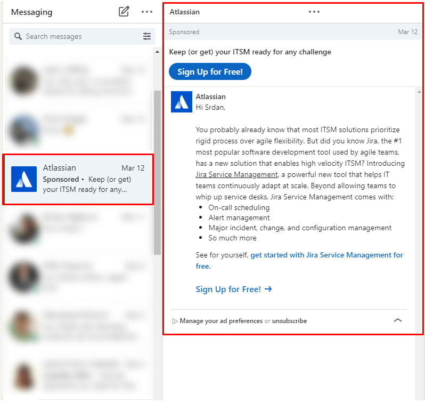
Task: Open the Messaging panel more options menu
Action: tap(147, 12)
